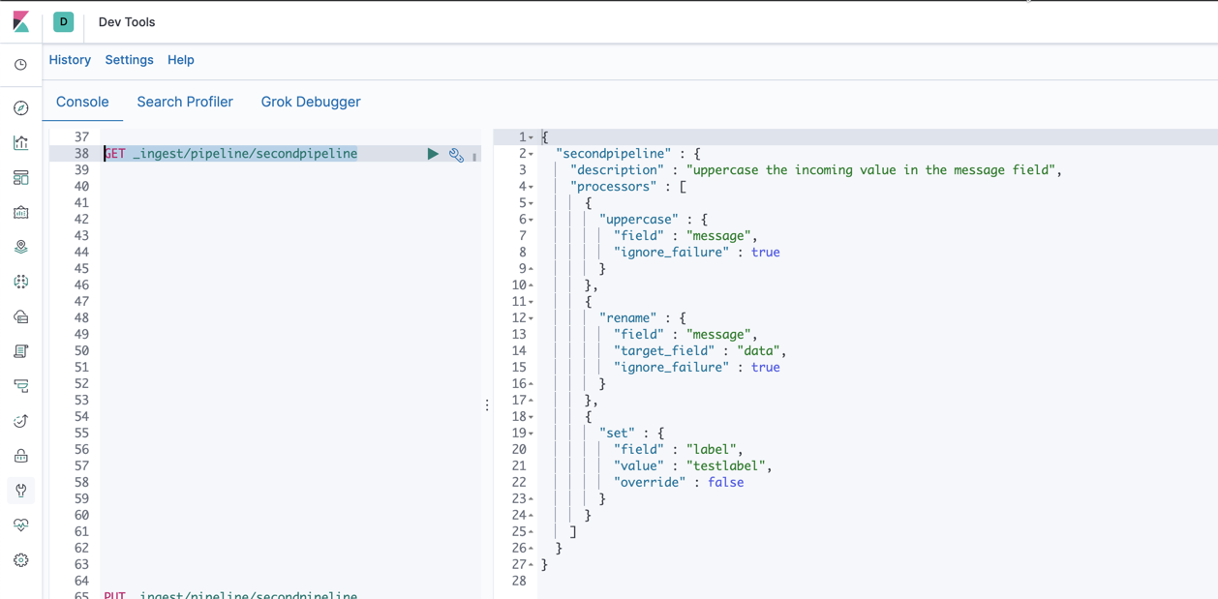1218x599 pixels.
Task: Open the Dashboard app icon
Action: click(20, 177)
